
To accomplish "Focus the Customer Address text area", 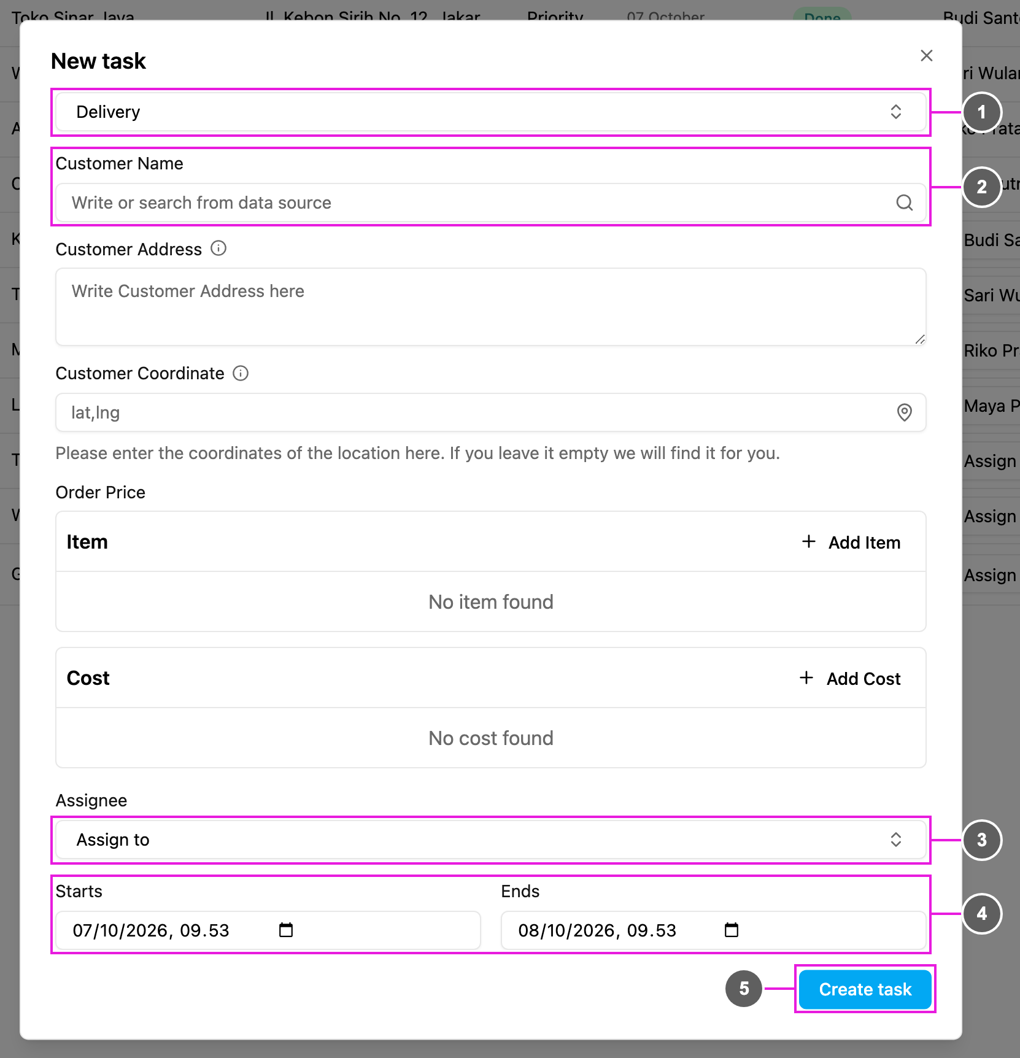I will point(490,307).
